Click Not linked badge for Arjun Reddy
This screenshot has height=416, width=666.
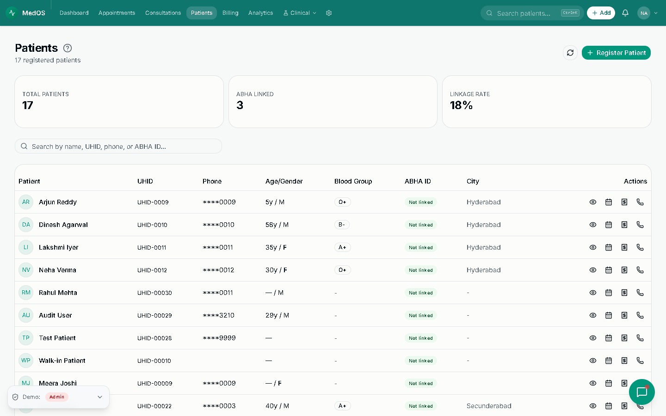420,202
